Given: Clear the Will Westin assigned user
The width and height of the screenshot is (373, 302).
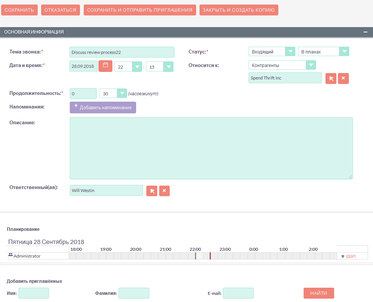Looking at the screenshot, I should pyautogui.click(x=164, y=191).
